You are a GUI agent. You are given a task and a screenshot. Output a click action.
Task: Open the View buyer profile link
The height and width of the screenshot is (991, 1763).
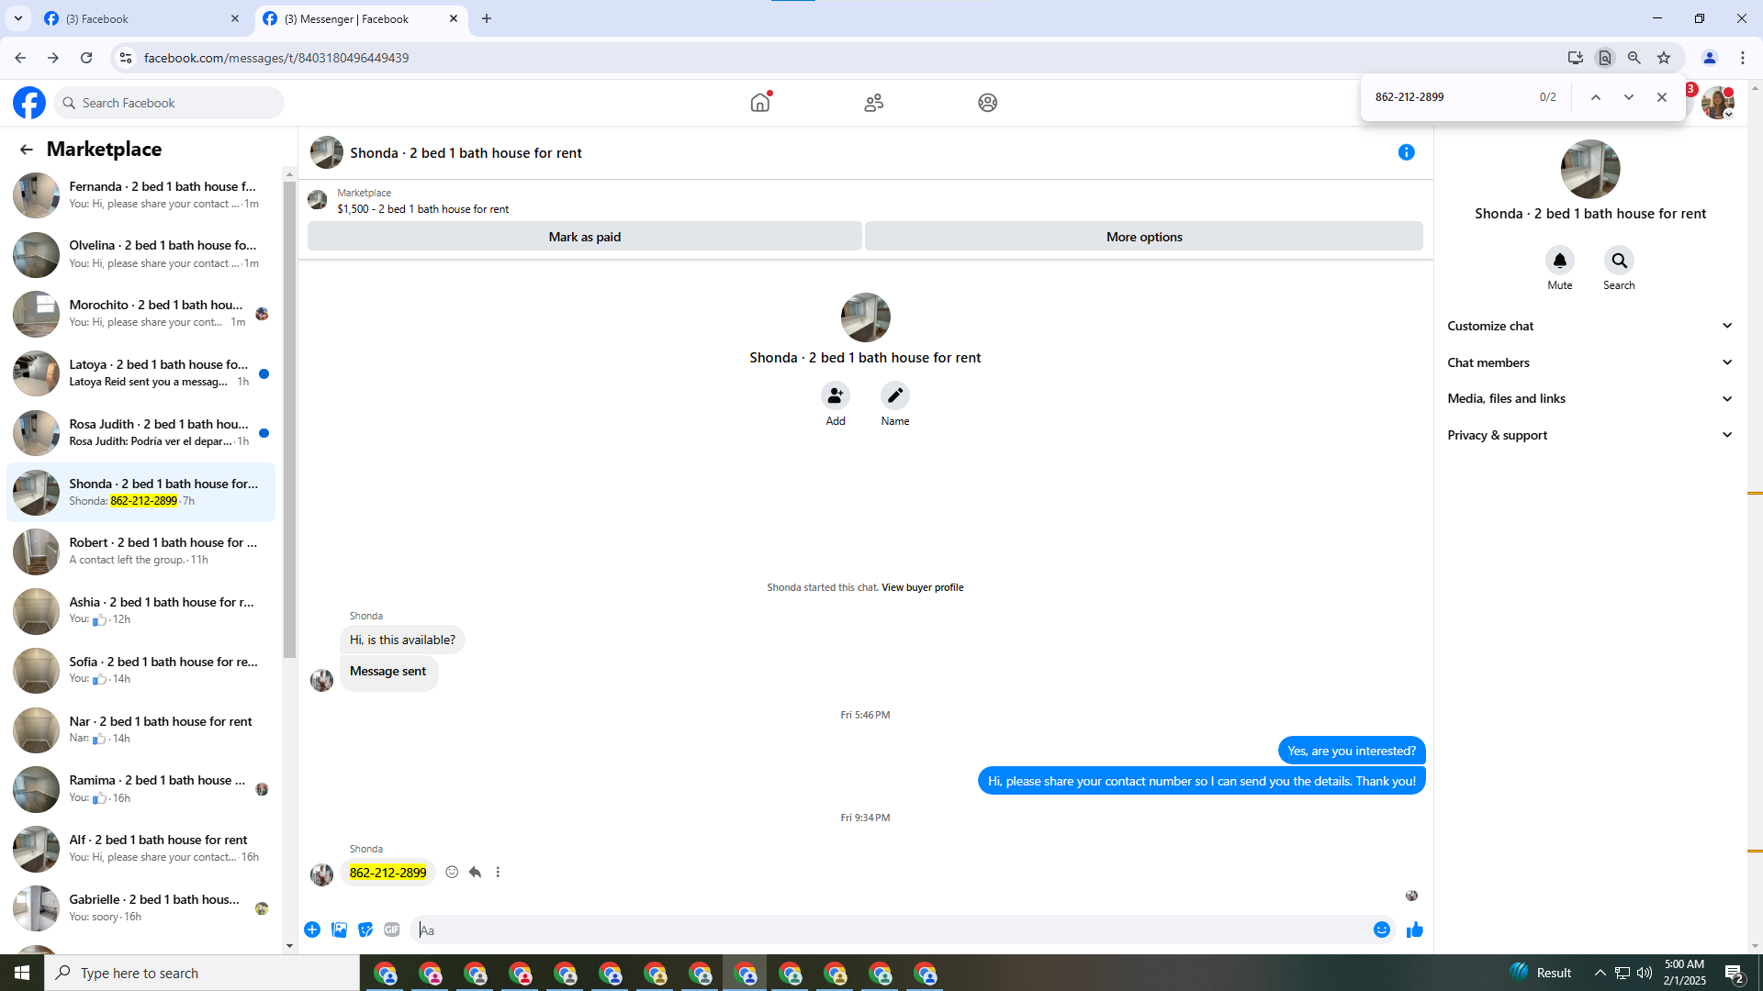pyautogui.click(x=922, y=587)
